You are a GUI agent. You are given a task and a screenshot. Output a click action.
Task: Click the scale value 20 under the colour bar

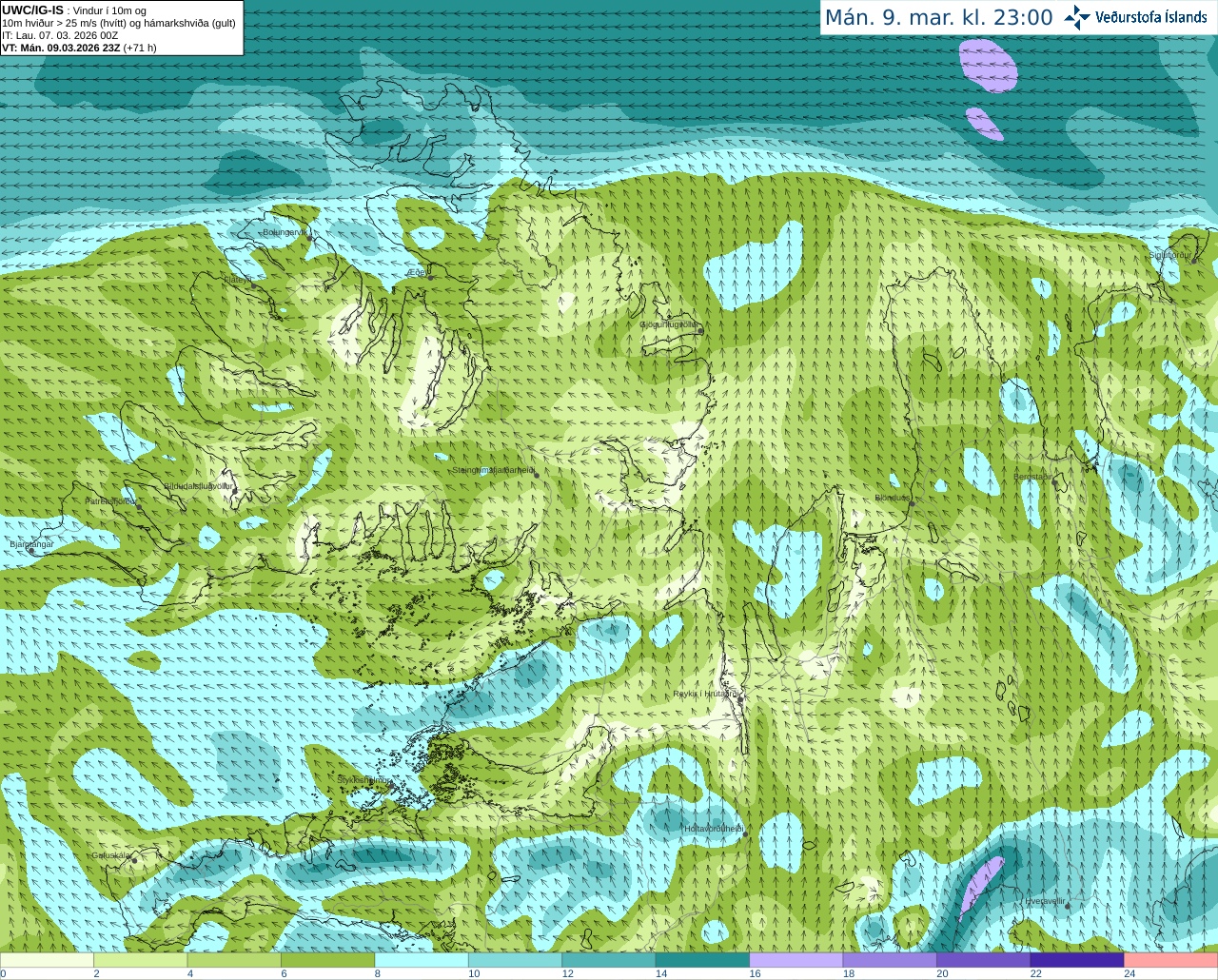pos(942,973)
